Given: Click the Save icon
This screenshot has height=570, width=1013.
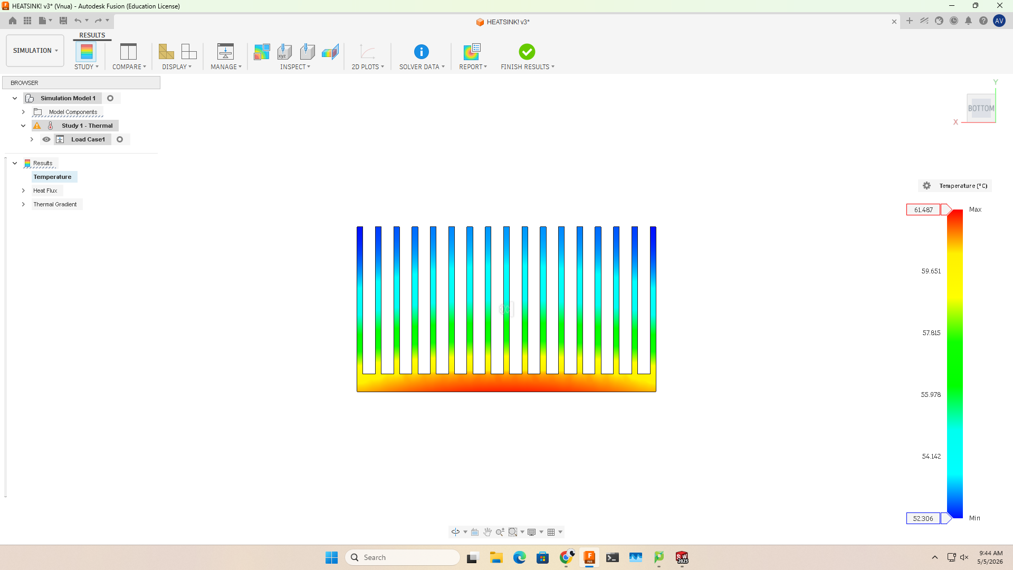Looking at the screenshot, I should [63, 21].
